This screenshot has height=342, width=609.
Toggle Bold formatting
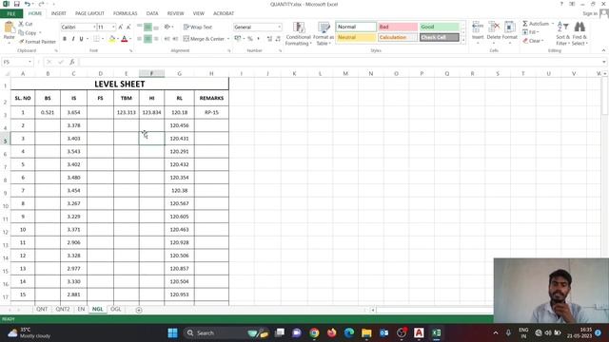click(x=65, y=39)
